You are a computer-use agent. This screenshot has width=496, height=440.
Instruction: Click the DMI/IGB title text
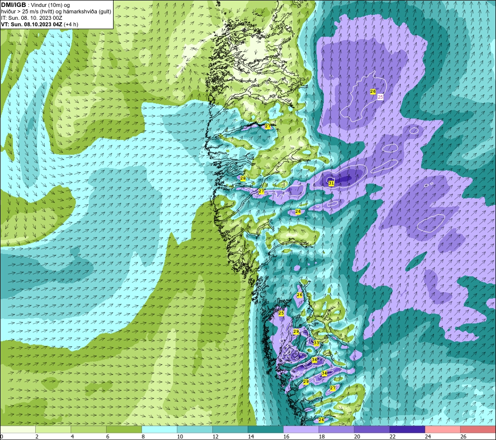coord(13,5)
